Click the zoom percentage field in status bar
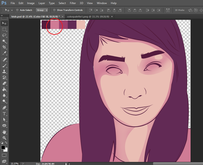The image size is (203, 165). 14,163
